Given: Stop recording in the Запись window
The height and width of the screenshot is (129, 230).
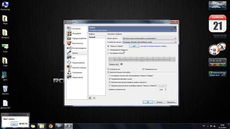Looking at the screenshot, I should [14, 124].
